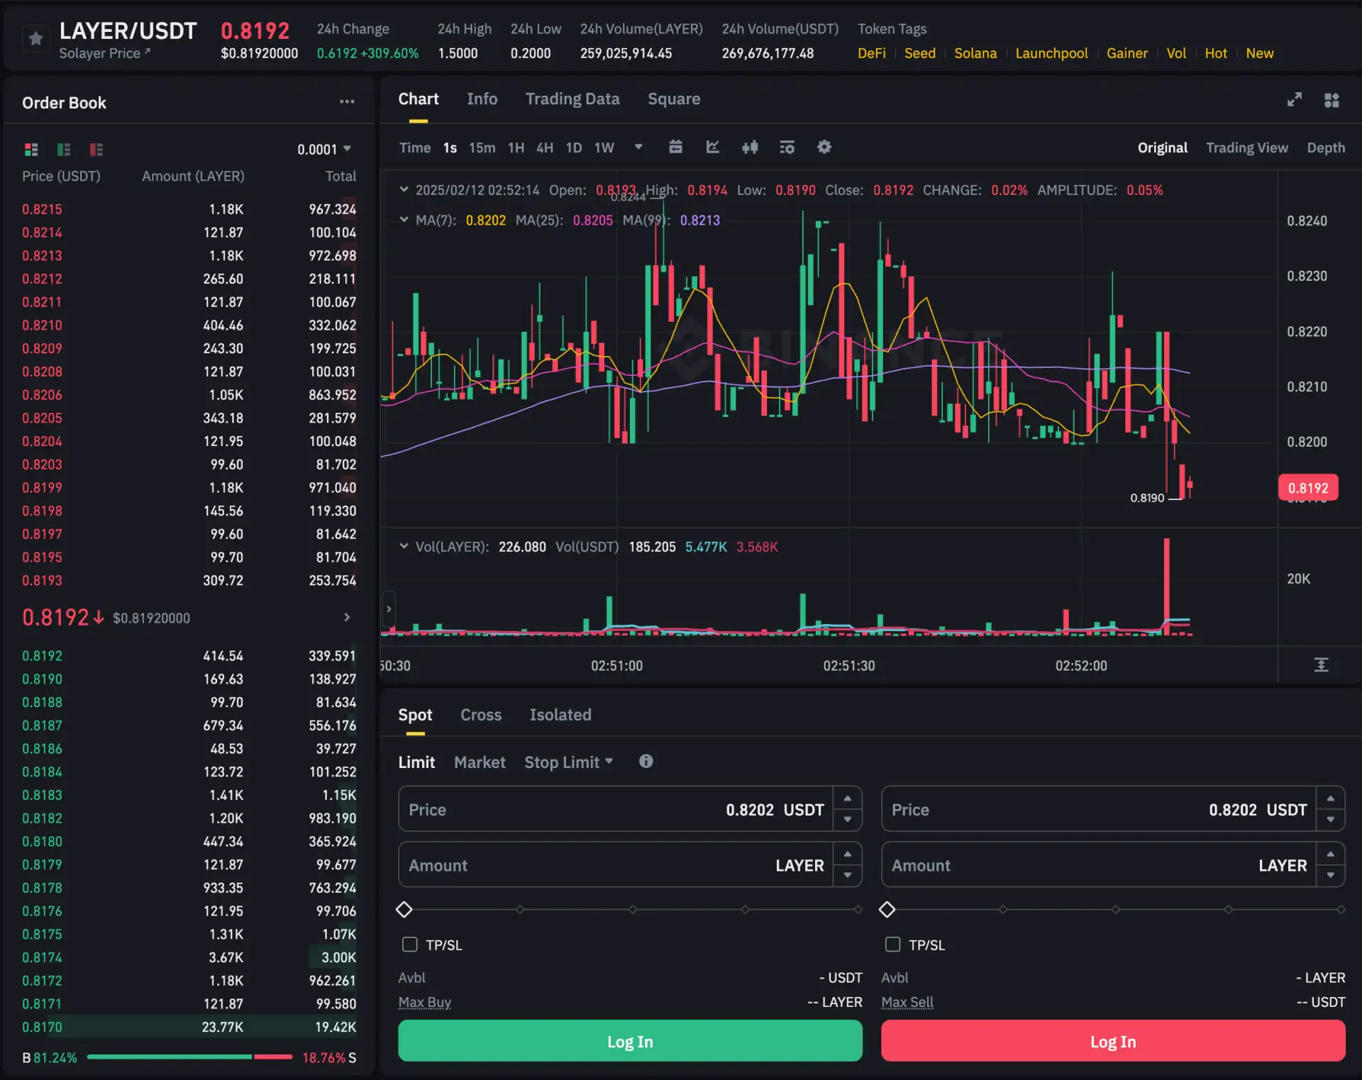Click the chart fullscreen expand icon
Viewport: 1362px width, 1080px height.
[x=1295, y=100]
